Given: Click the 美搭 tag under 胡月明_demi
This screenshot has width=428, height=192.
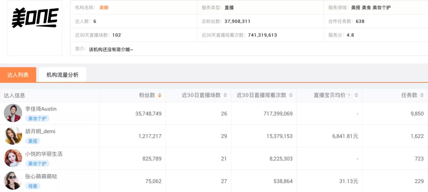Looking at the screenshot, I should click(x=33, y=141).
